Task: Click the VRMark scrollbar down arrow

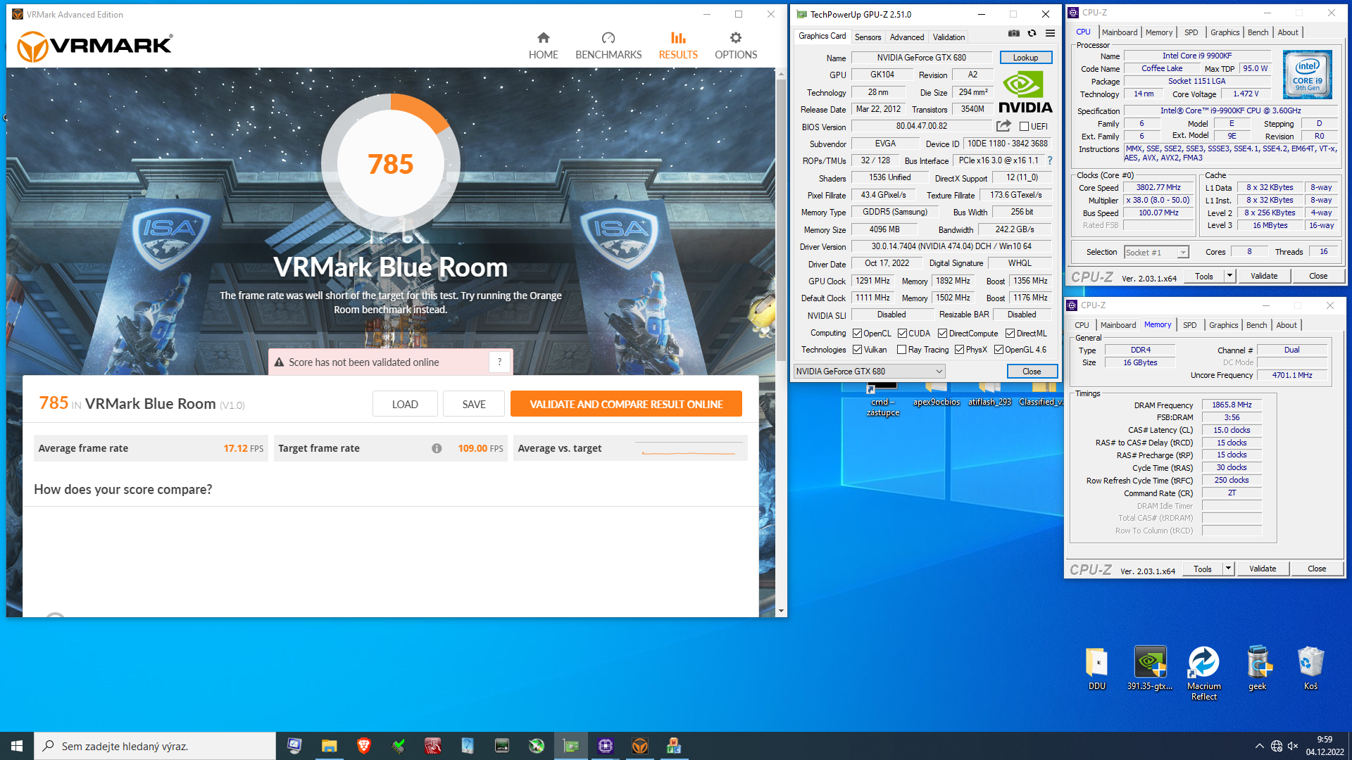Action: click(781, 612)
